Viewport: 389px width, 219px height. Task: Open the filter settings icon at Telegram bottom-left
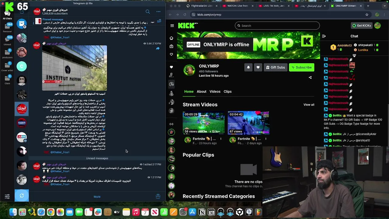tap(7, 196)
